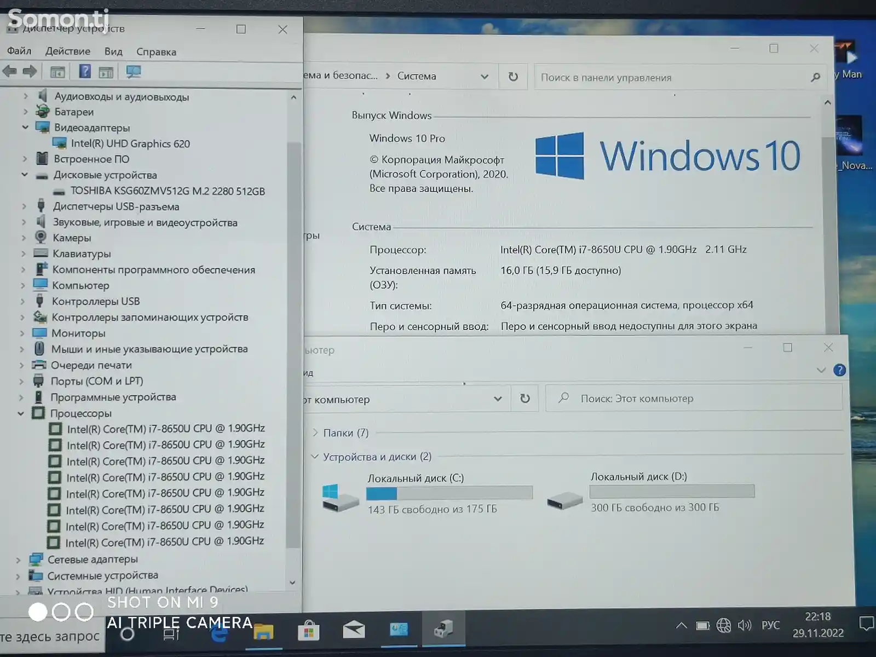
Task: Collapse the Видеоадаптеры node
Action: tap(25, 127)
